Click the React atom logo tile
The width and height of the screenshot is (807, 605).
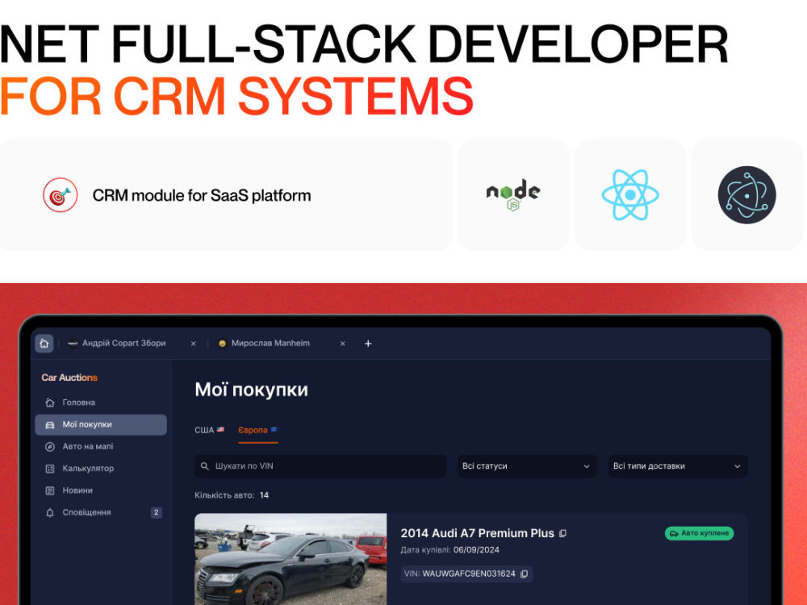630,195
